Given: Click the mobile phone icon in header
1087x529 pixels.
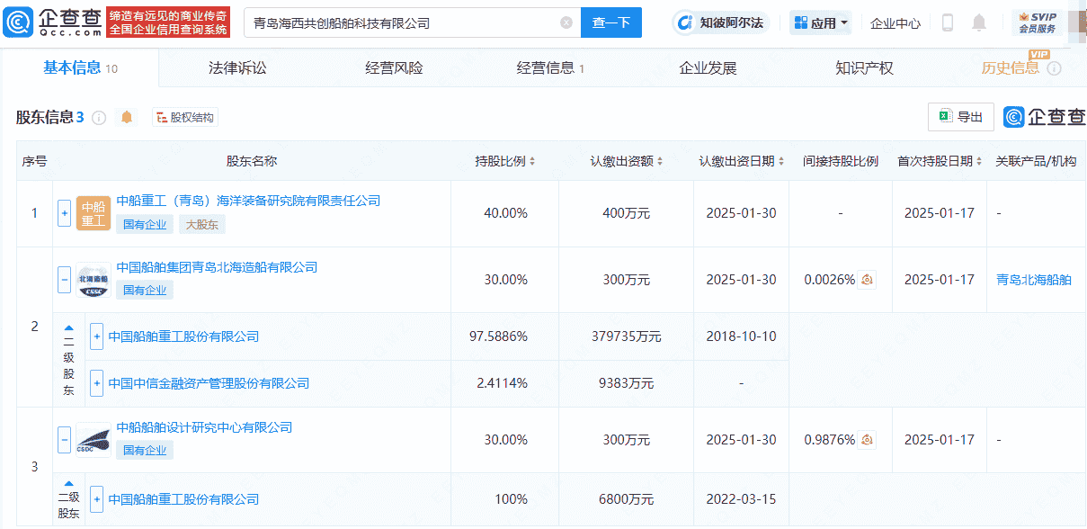Looking at the screenshot, I should point(948,22).
